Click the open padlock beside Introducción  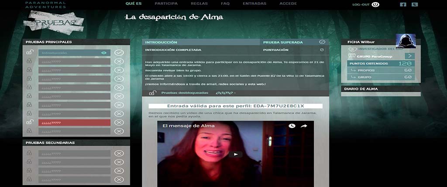coord(29,52)
